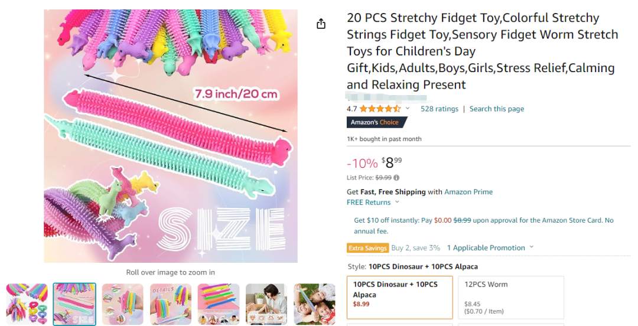The width and height of the screenshot is (638, 326).
Task: Select the DETAILS product thumbnail
Action: [171, 304]
